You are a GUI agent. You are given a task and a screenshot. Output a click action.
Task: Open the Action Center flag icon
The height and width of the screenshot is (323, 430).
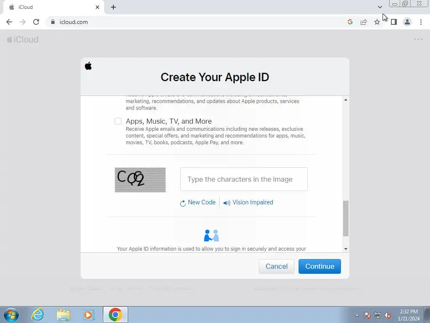tap(367, 315)
